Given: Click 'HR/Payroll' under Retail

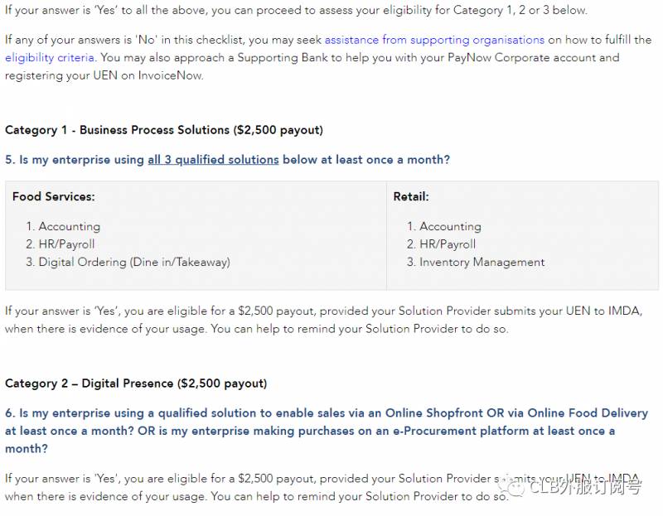Looking at the screenshot, I should [448, 244].
